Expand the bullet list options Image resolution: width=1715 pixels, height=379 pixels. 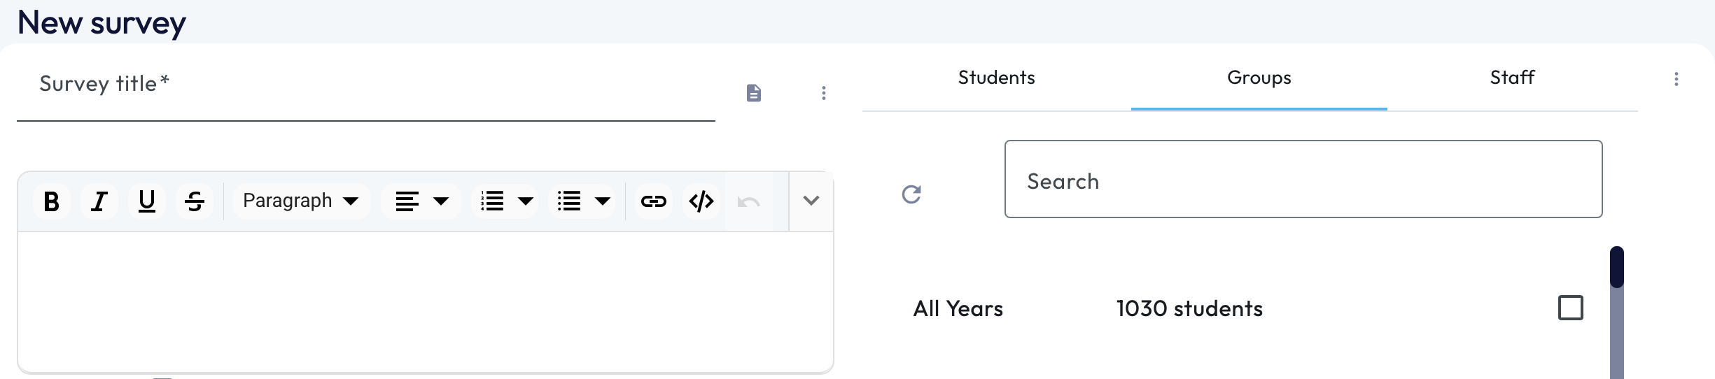coord(602,201)
